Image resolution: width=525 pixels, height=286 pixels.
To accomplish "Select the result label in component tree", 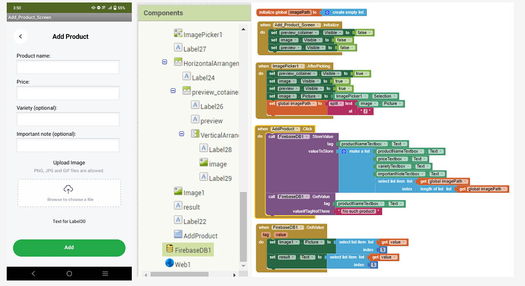I will tap(191, 207).
